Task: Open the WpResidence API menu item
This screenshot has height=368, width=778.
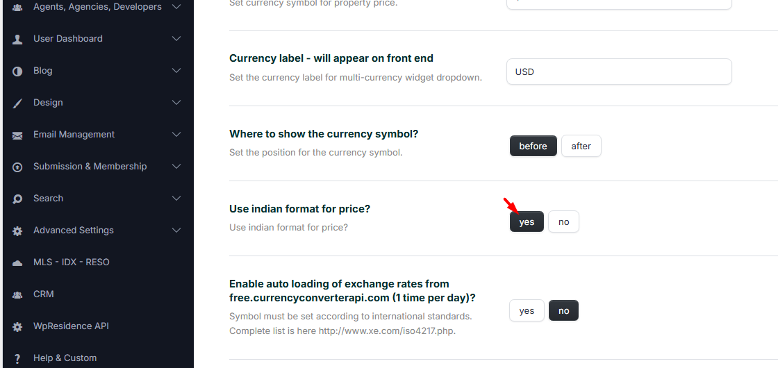Action: 71,326
